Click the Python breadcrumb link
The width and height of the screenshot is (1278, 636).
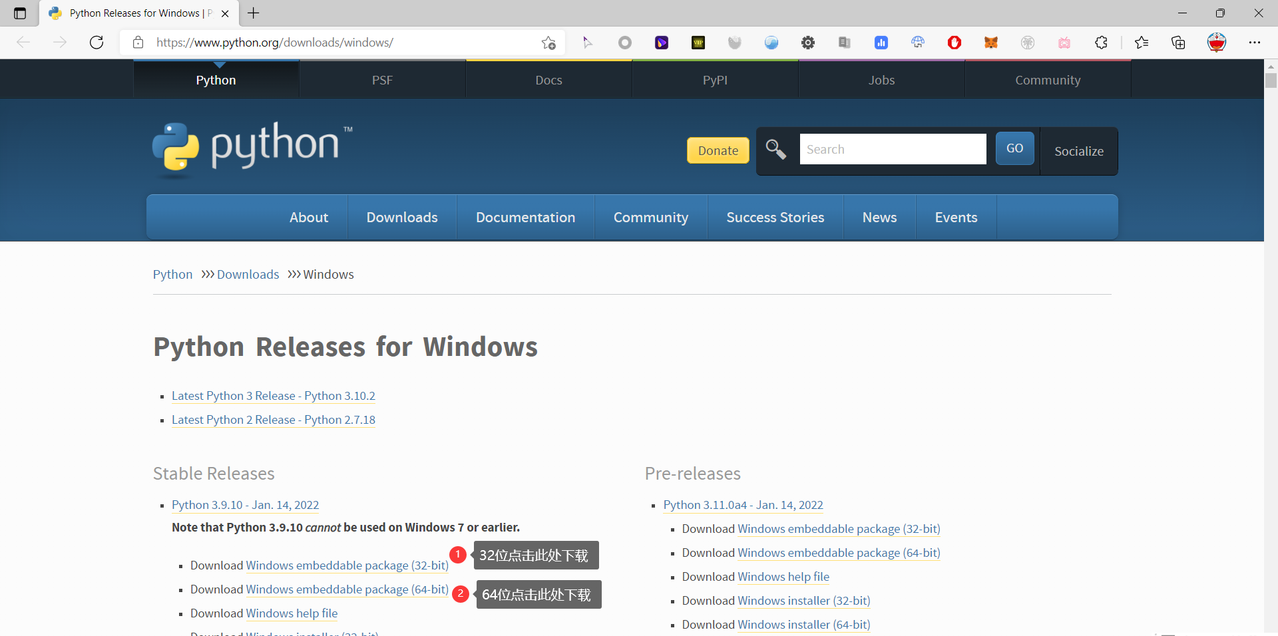point(172,274)
